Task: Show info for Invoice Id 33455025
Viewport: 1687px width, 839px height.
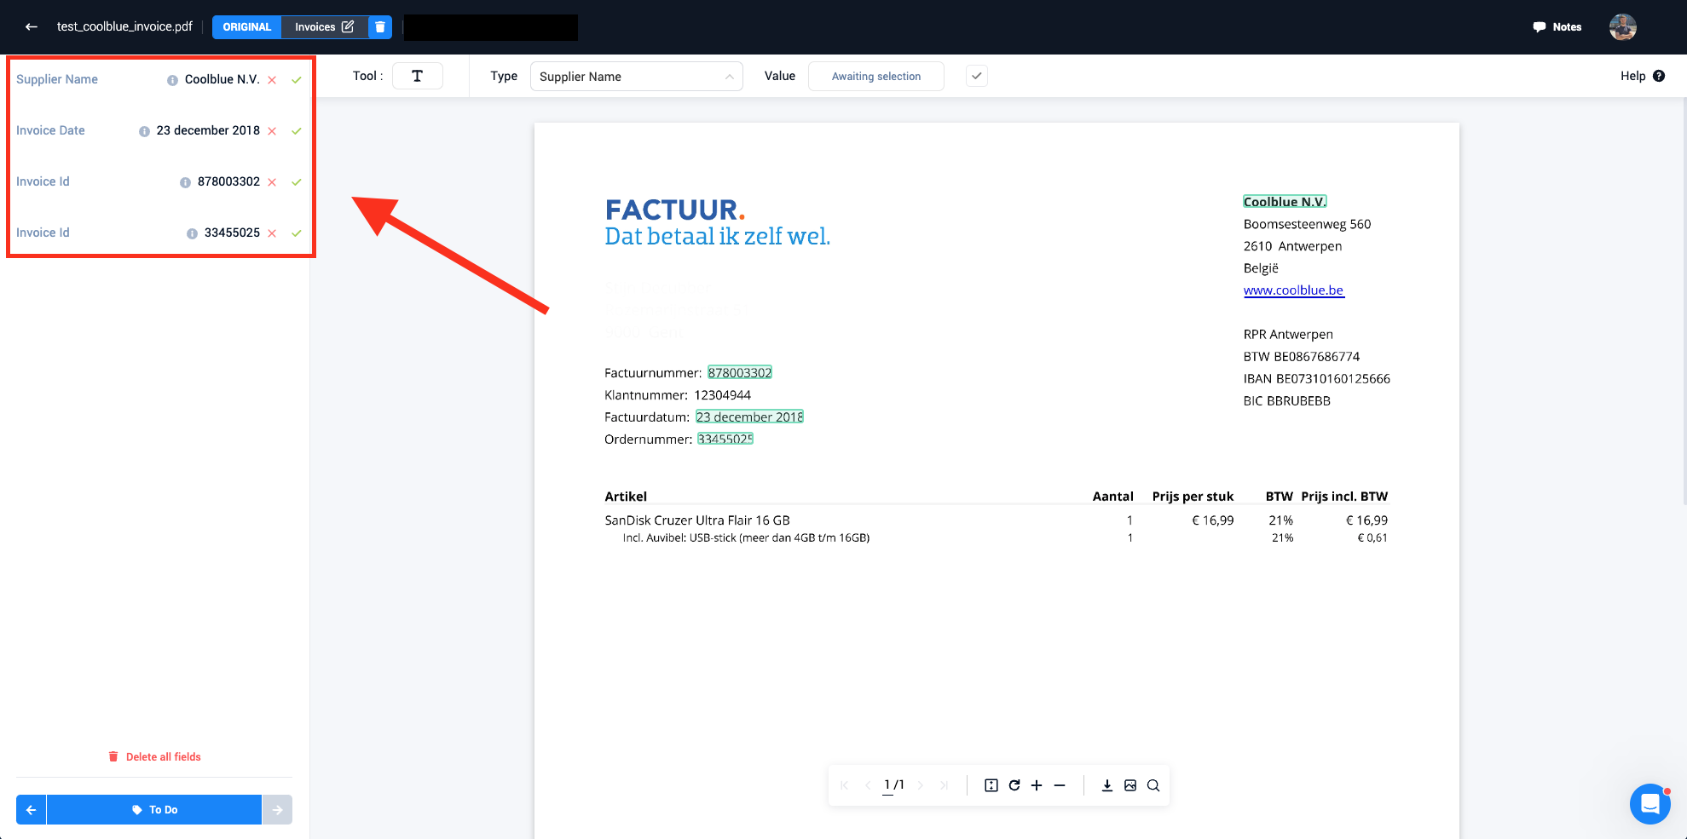Action: click(x=192, y=233)
